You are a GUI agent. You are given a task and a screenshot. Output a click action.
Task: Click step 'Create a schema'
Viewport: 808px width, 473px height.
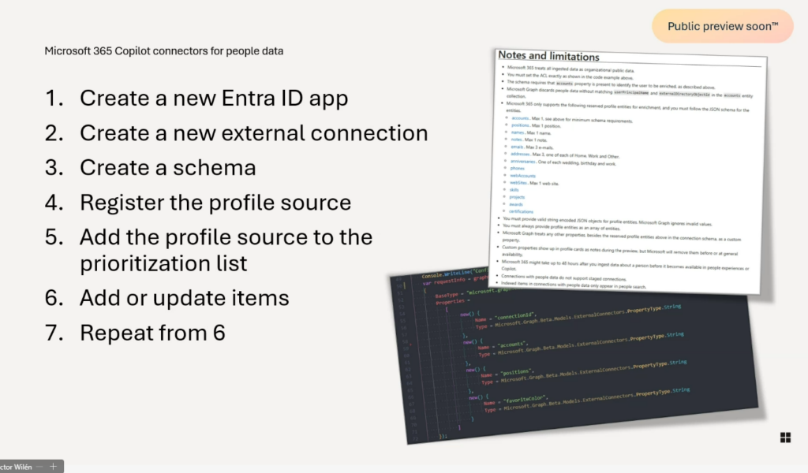coord(167,168)
